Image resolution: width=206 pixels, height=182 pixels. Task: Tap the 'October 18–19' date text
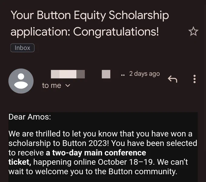click(x=125, y=162)
